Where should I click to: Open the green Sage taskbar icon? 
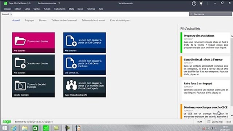[46, 128]
